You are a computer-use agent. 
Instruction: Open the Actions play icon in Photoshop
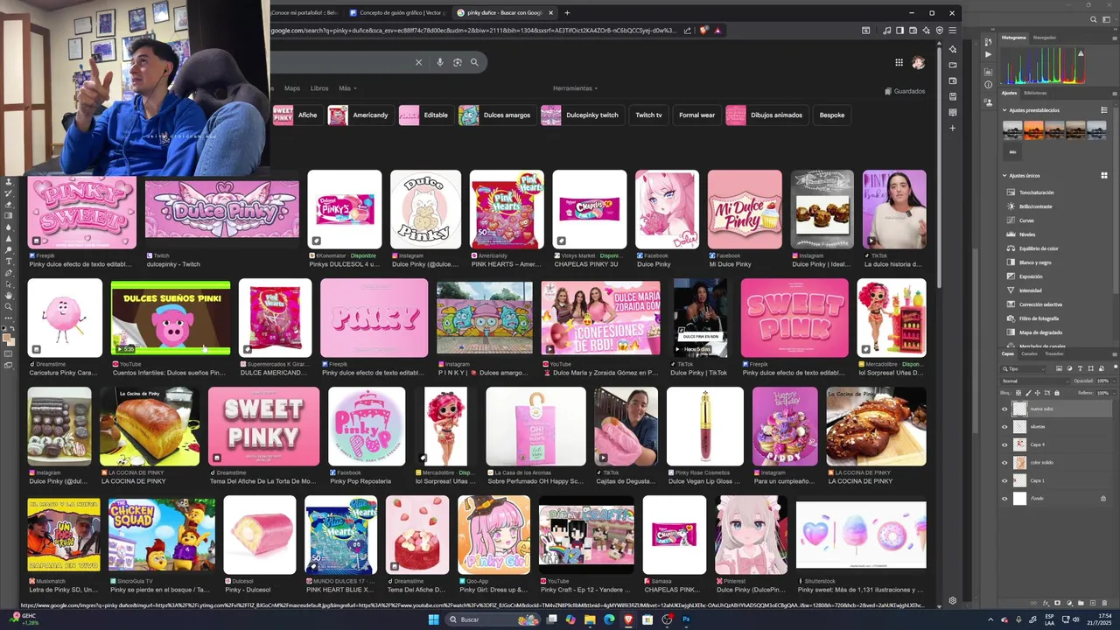989,54
